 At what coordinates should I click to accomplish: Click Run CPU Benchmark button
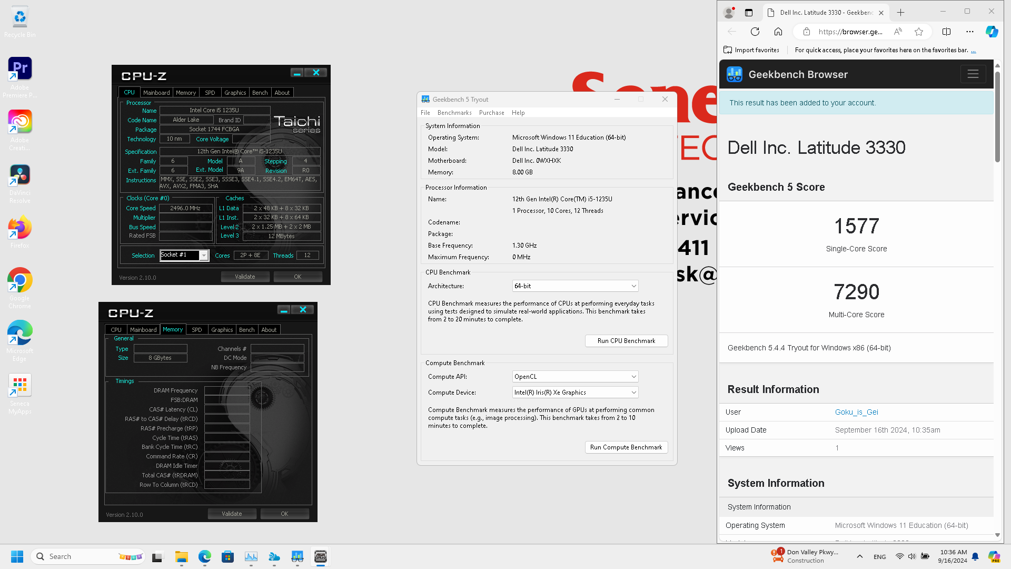tap(626, 341)
